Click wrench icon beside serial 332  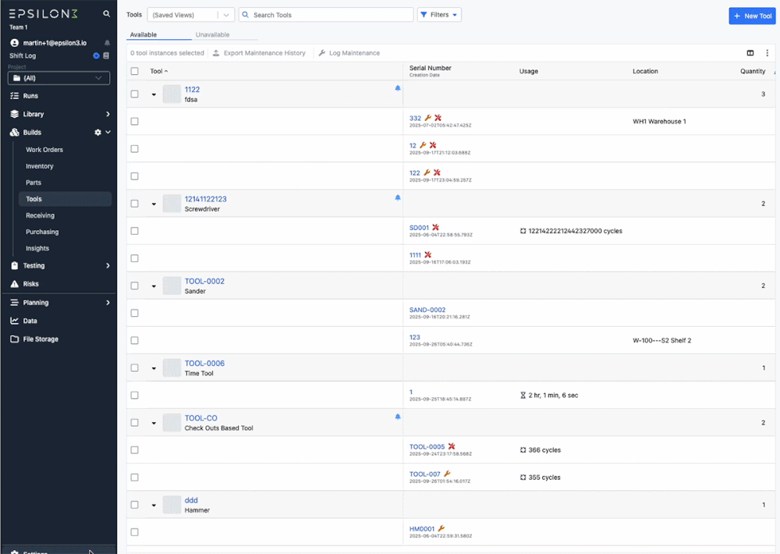click(427, 118)
